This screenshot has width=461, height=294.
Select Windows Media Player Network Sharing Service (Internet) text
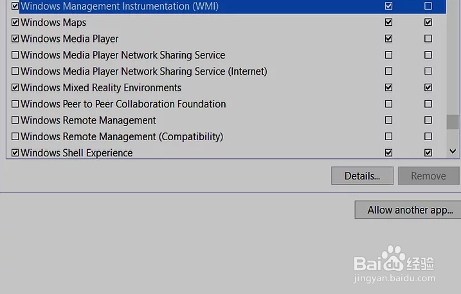144,71
